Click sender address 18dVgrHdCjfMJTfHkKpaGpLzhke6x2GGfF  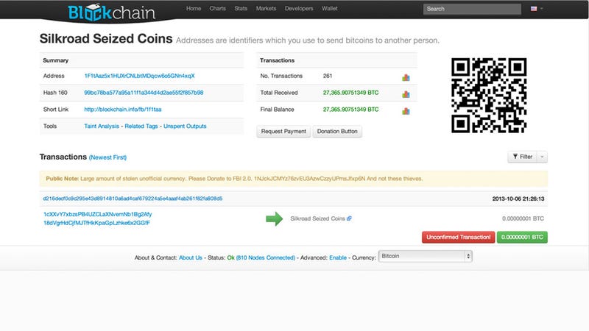coord(96,223)
